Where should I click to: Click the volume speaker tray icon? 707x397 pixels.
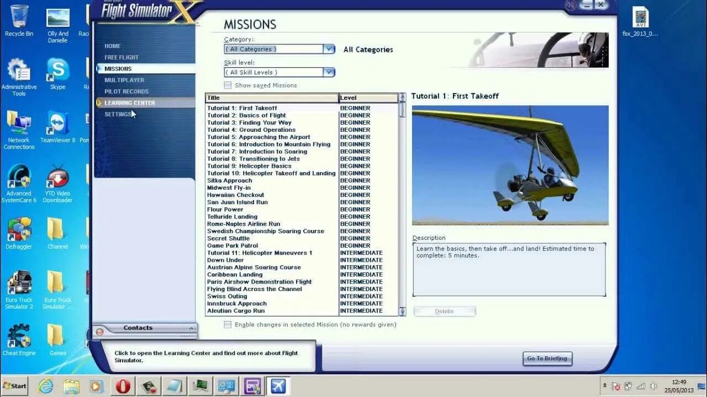[653, 386]
